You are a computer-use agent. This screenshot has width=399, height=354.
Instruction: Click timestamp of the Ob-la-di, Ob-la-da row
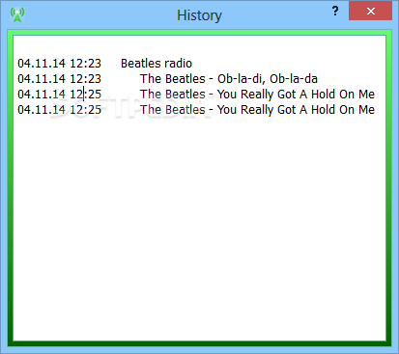tap(60, 79)
